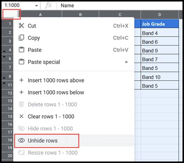Expand hidden rows using arrow above row 6
Screen dimensions: 184x163
point(4,57)
